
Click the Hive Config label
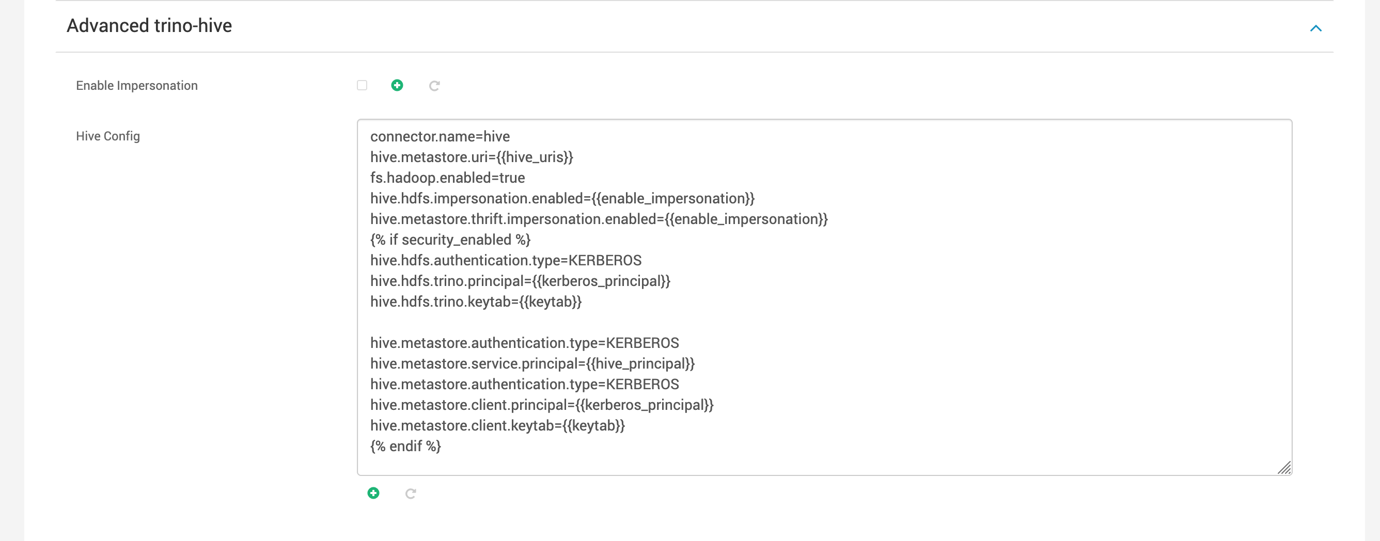(x=107, y=136)
